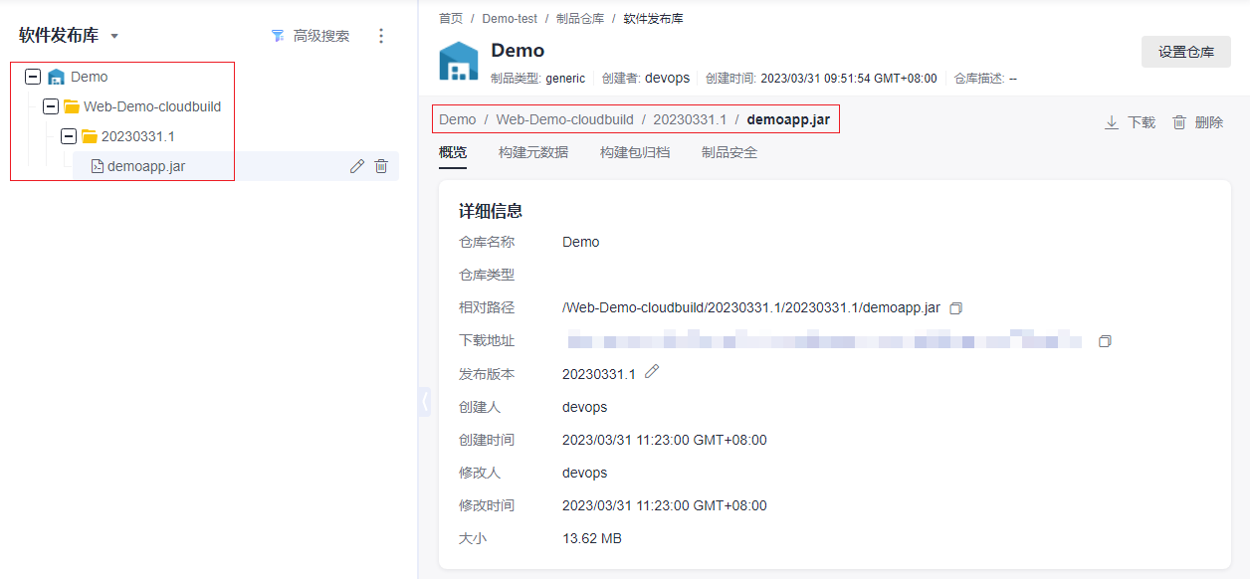Click the 创建时间 value 2023/03/31 11:23:00
Viewport: 1250px width, 579px height.
coord(665,440)
